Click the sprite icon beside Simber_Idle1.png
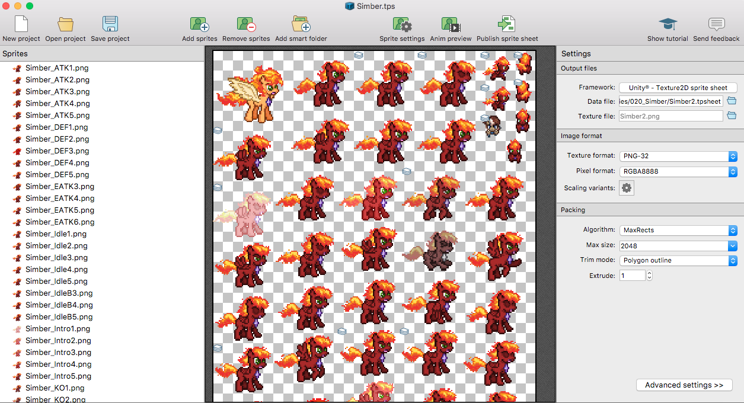Viewport: 744px width, 403px height. (17, 234)
